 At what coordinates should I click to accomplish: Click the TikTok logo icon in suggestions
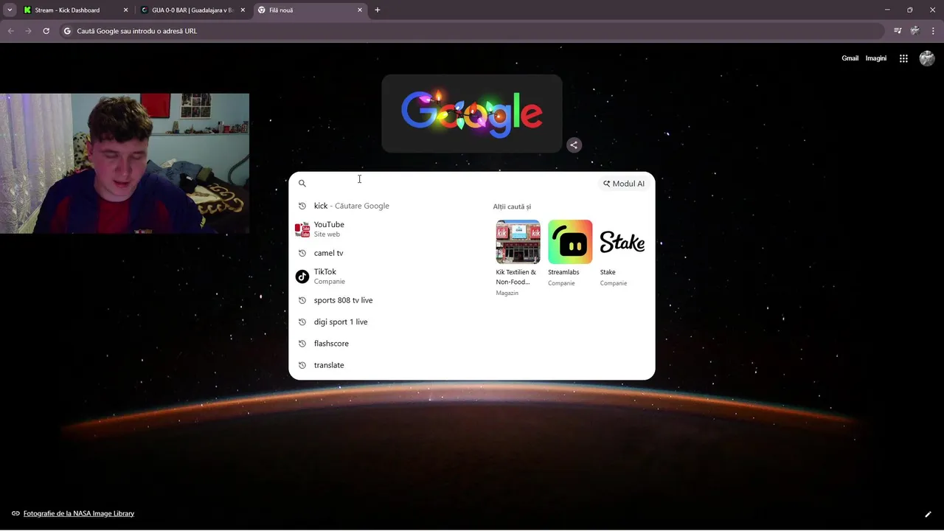tap(302, 277)
